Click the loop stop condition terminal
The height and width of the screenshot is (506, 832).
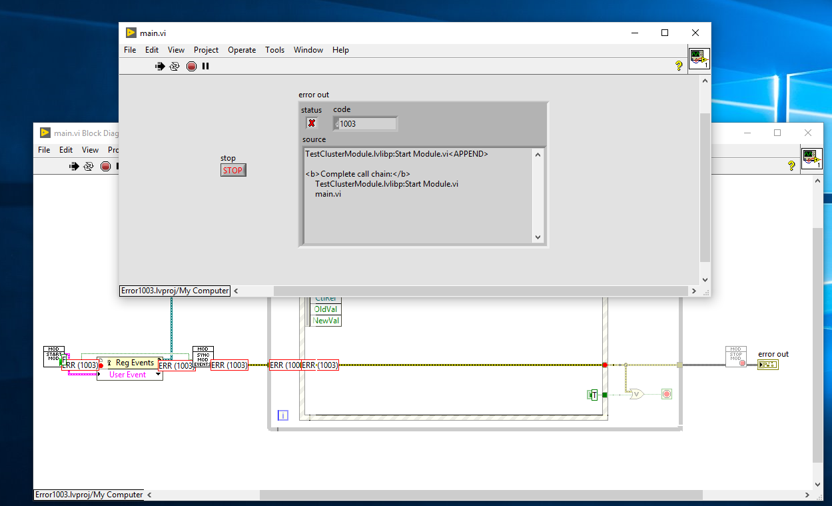click(666, 394)
